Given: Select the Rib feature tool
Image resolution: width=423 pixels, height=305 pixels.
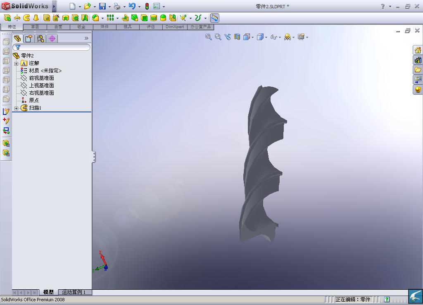Looking at the screenshot, I should point(125,18).
